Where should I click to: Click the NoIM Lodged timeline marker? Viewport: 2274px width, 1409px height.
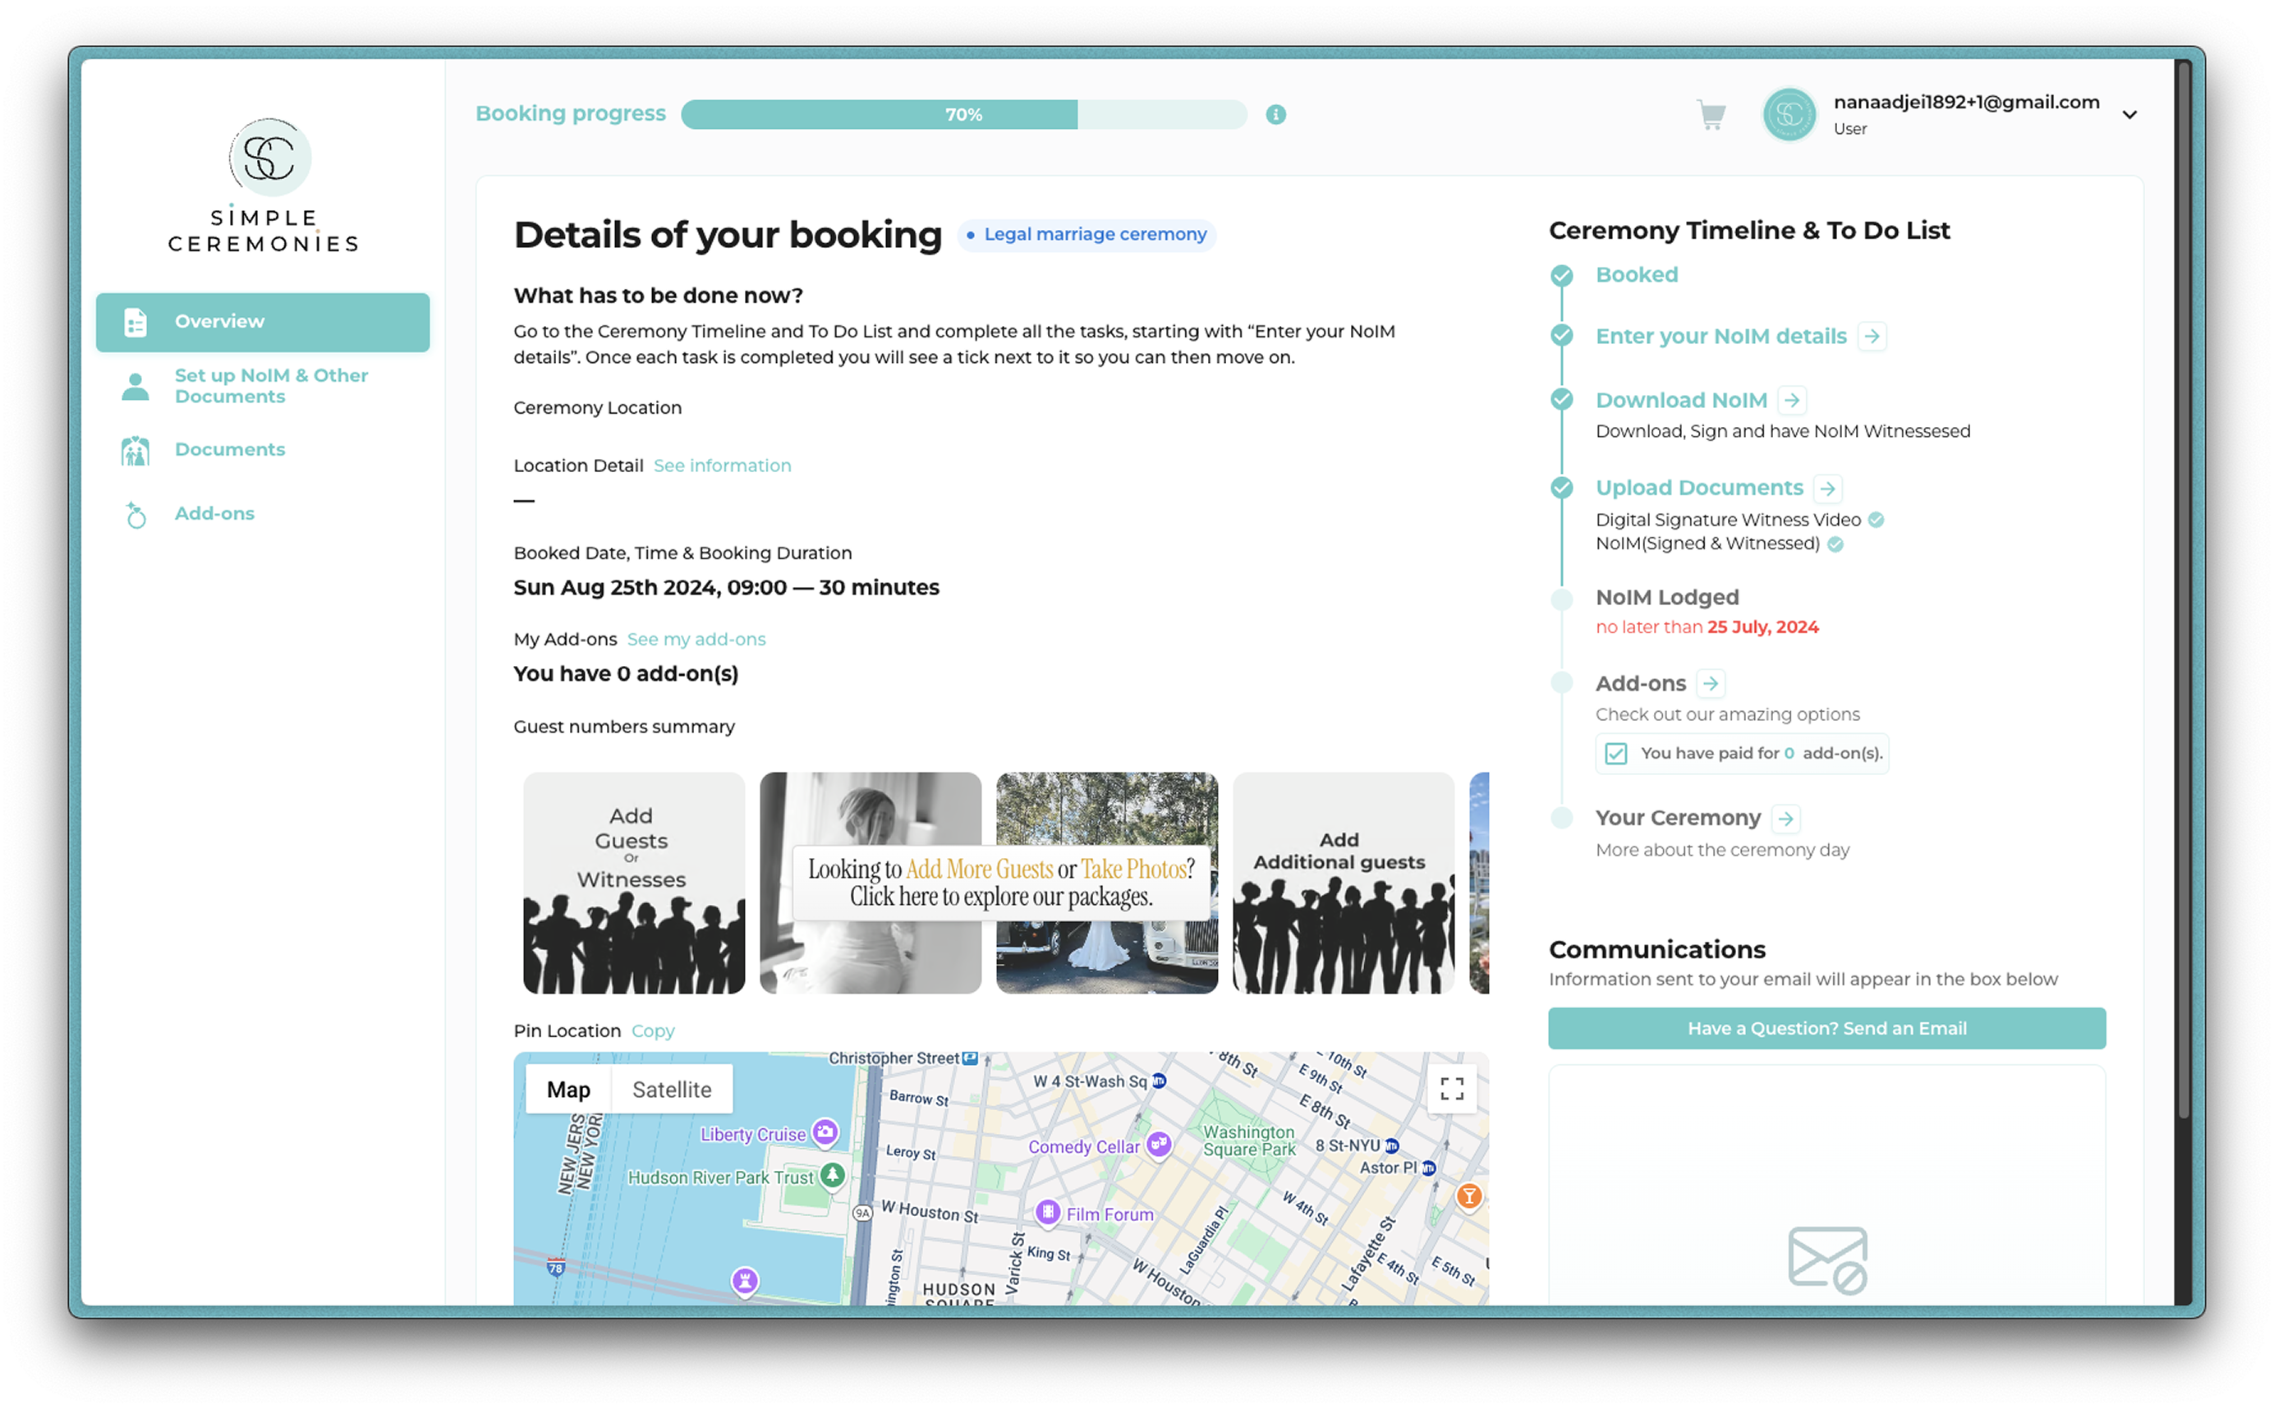point(1562,599)
